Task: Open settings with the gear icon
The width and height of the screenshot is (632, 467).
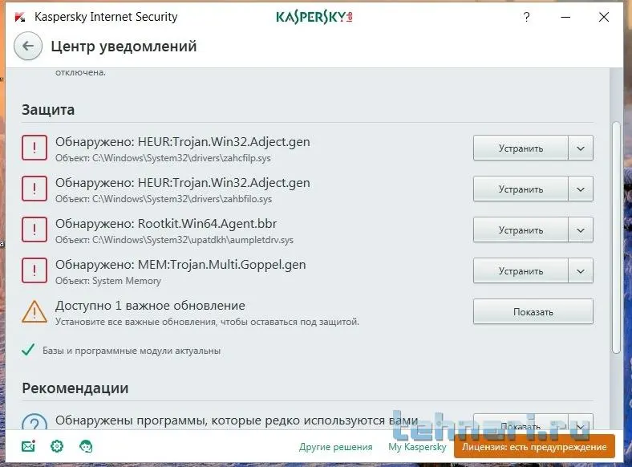Action: (57, 446)
